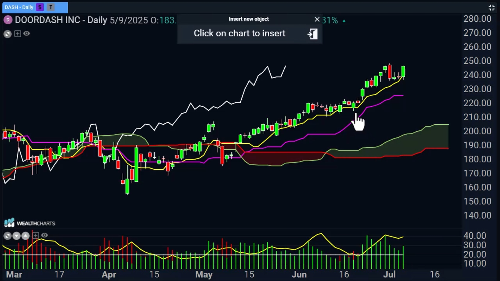
Task: Maximize the main price pane
Action: pos(8,34)
